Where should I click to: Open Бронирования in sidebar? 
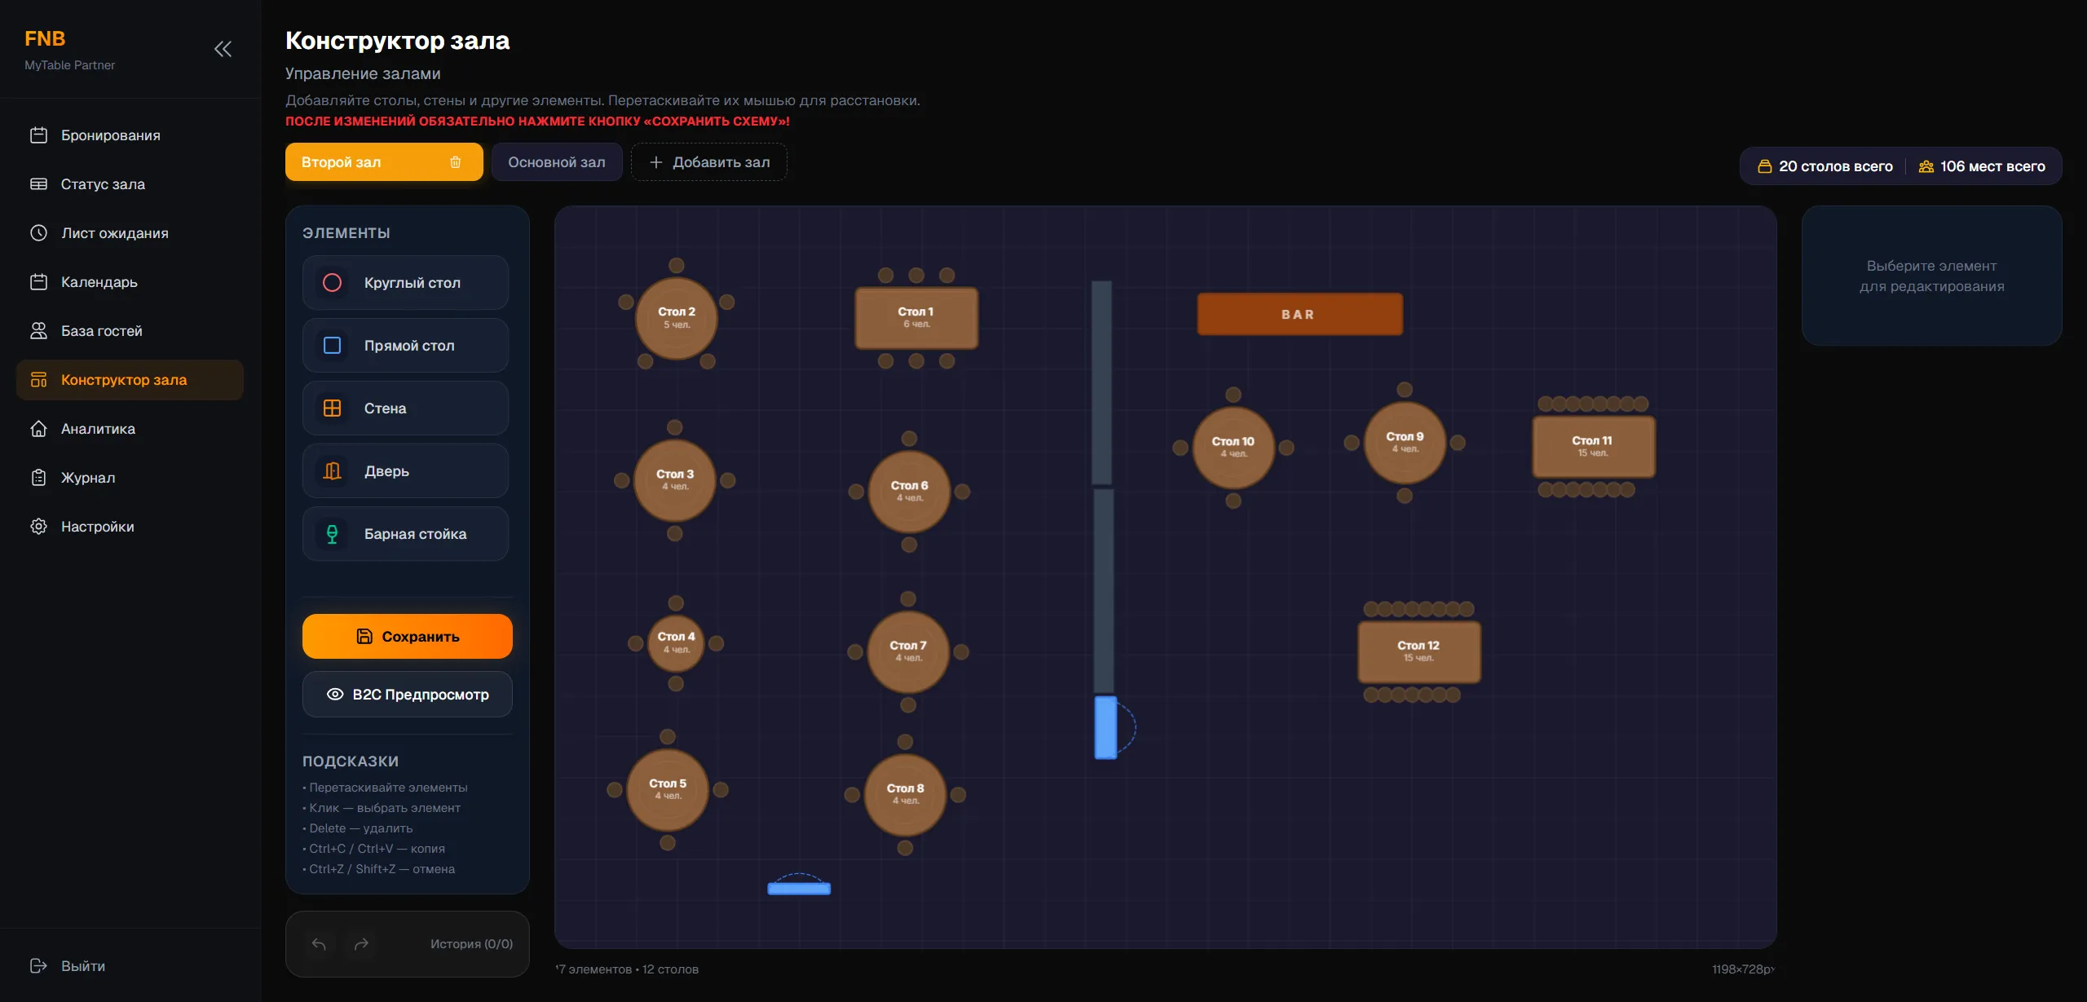(x=110, y=135)
